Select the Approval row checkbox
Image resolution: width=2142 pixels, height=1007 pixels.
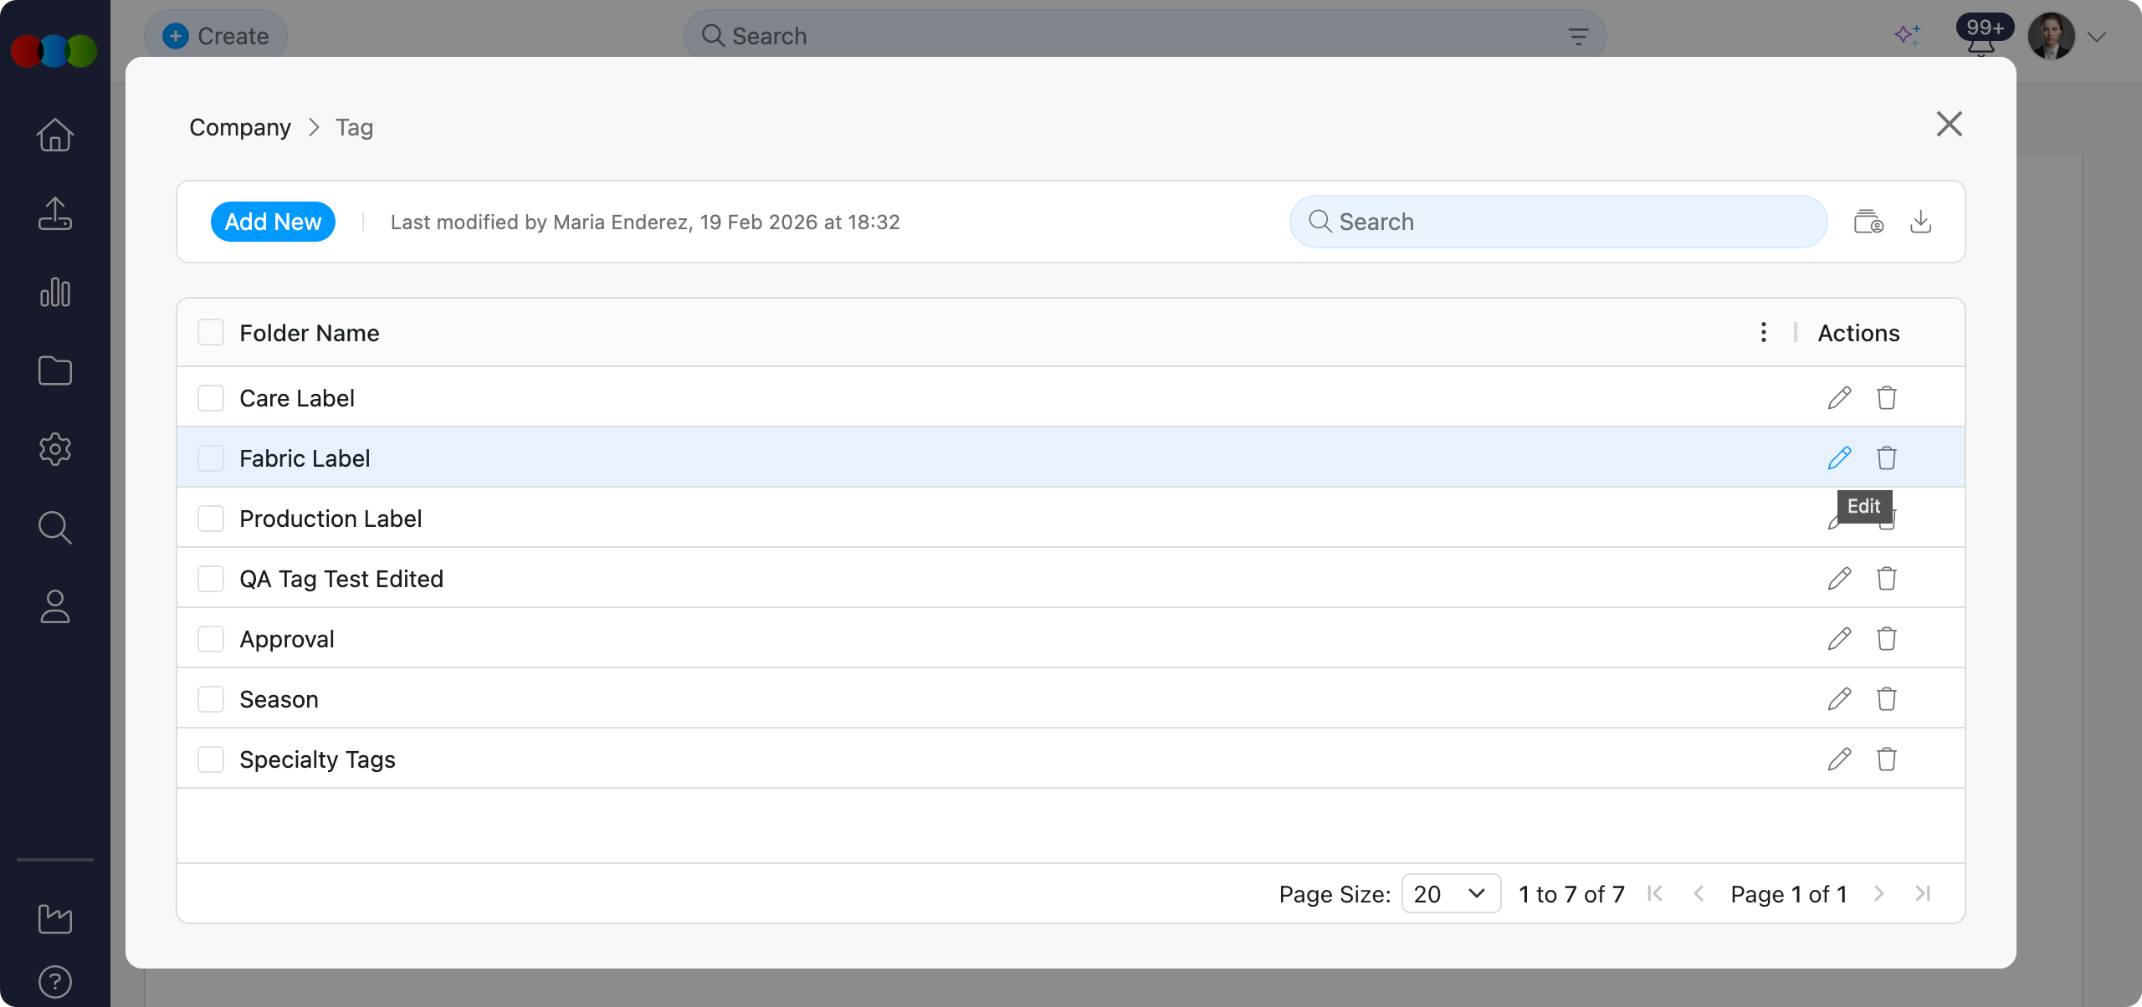(211, 639)
